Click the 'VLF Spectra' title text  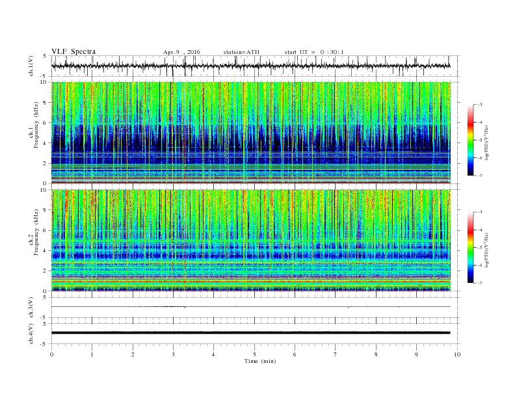73,51
